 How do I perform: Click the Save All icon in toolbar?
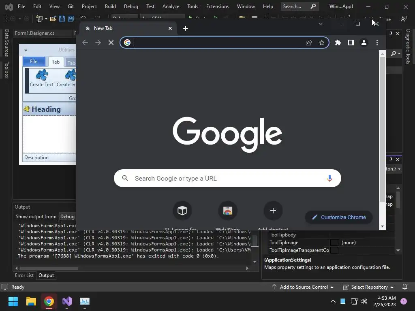pyautogui.click(x=71, y=19)
